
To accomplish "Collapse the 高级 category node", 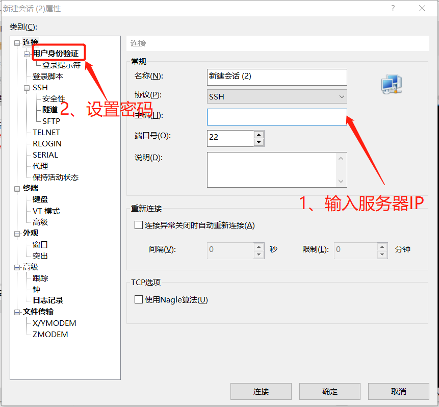I will pos(17,267).
